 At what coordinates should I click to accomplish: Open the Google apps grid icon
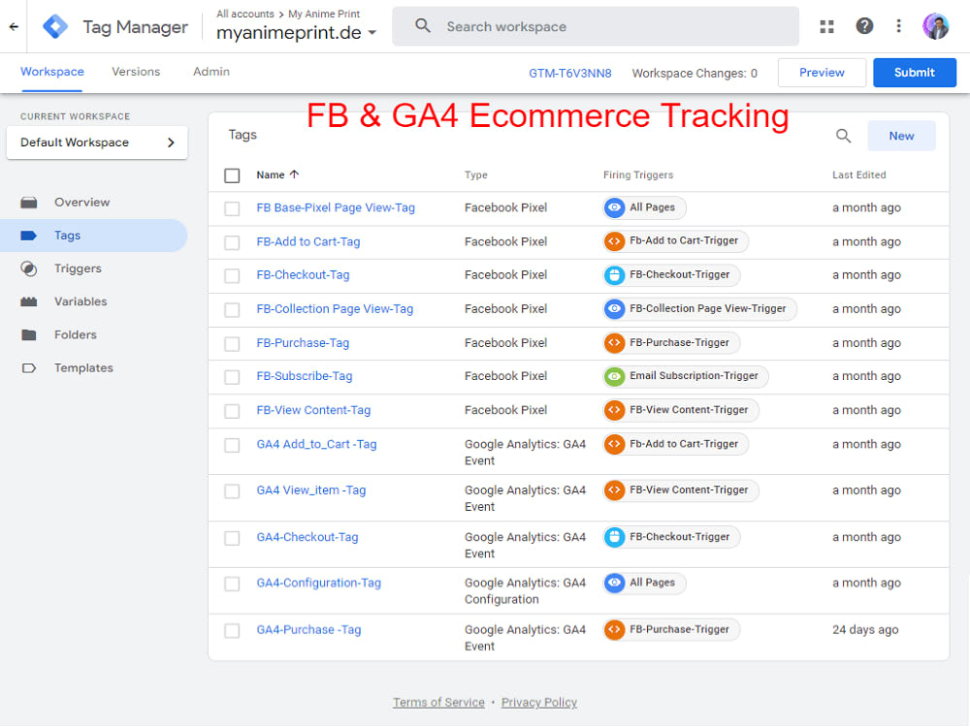point(826,26)
